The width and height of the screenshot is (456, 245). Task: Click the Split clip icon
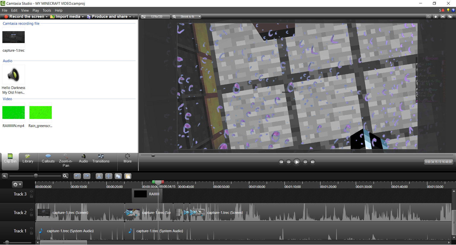[109, 176]
